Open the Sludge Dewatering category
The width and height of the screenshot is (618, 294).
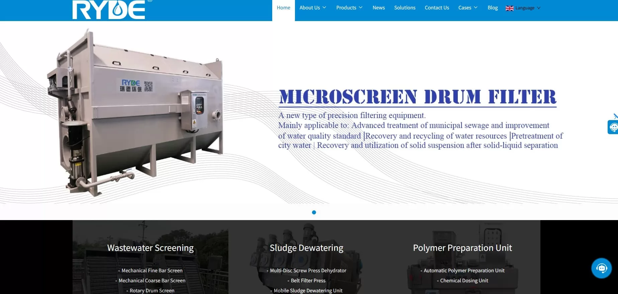pyautogui.click(x=306, y=248)
